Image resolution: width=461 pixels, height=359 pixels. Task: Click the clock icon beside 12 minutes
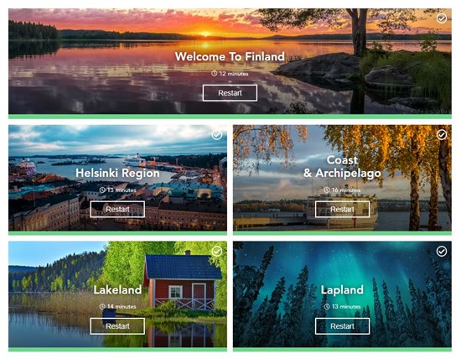pos(214,74)
